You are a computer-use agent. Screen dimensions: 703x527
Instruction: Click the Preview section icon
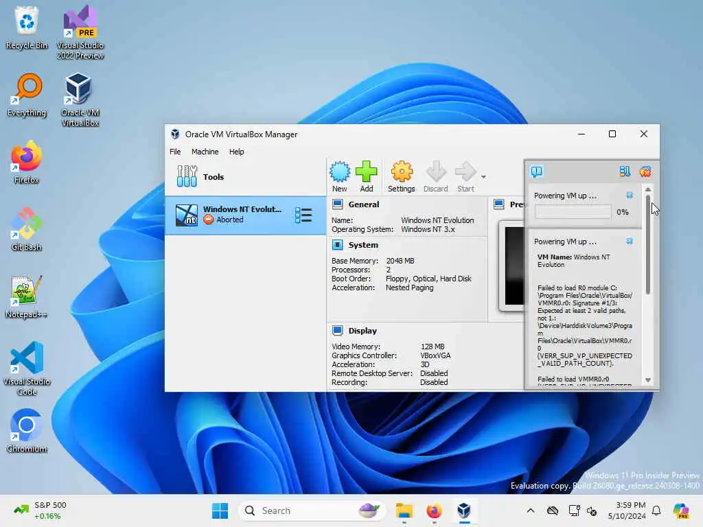click(499, 204)
